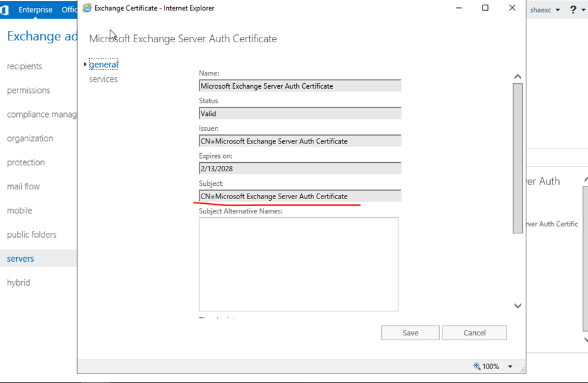
Task: Click the Internet Explorer icon in title bar
Action: pyautogui.click(x=87, y=8)
